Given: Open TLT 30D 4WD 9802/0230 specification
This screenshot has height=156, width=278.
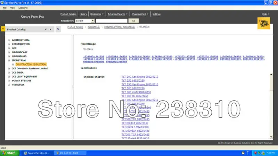Looking at the screenshot, I should (x=136, y=92).
